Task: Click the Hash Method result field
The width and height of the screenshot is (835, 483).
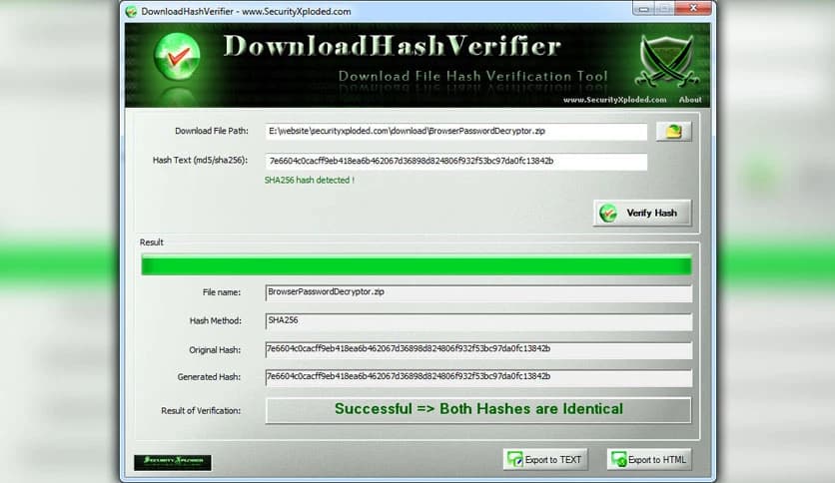Action: point(478,321)
